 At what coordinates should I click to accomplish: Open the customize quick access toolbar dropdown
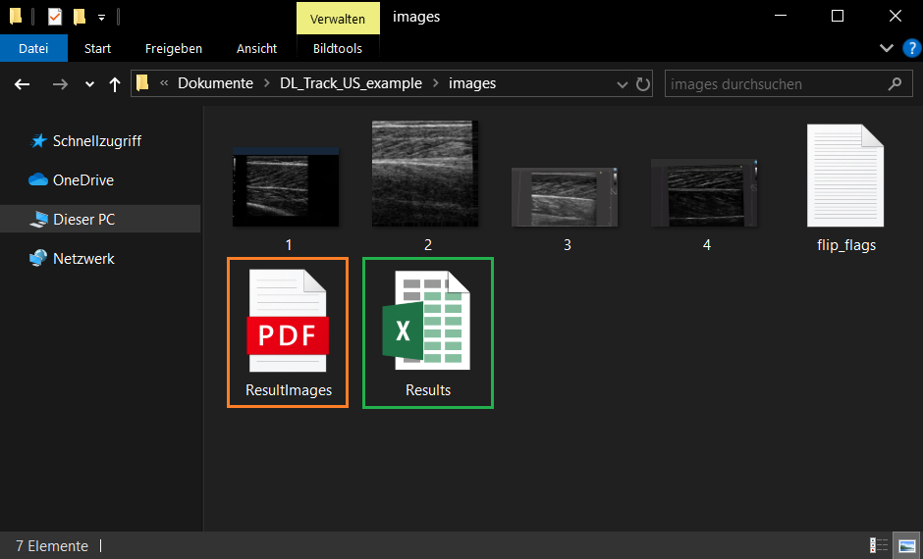pos(101,17)
